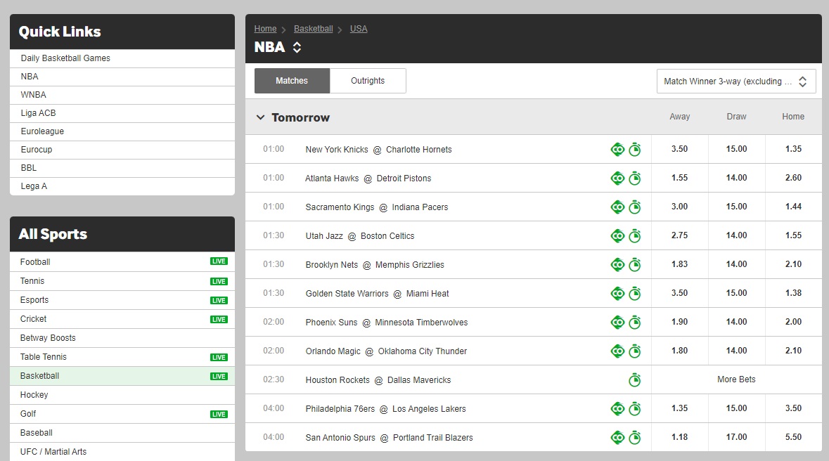Open stopwatch icon for Knicks @ Hornets

point(635,150)
